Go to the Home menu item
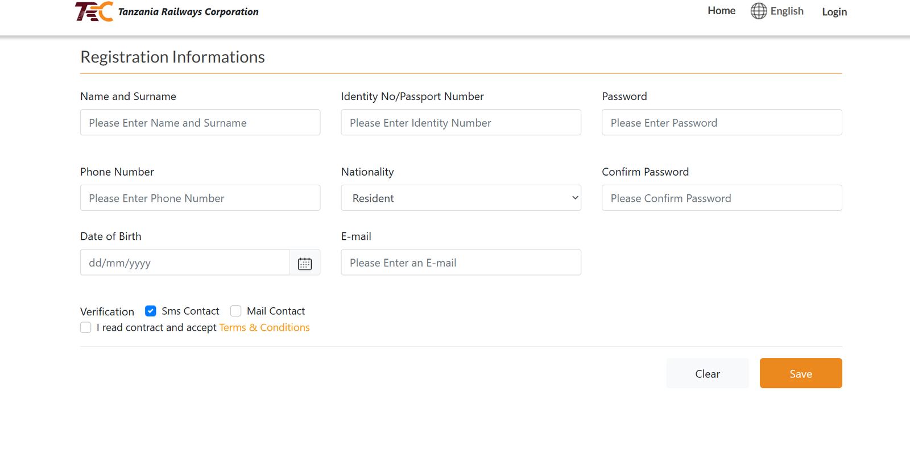910x454 pixels. pyautogui.click(x=721, y=11)
